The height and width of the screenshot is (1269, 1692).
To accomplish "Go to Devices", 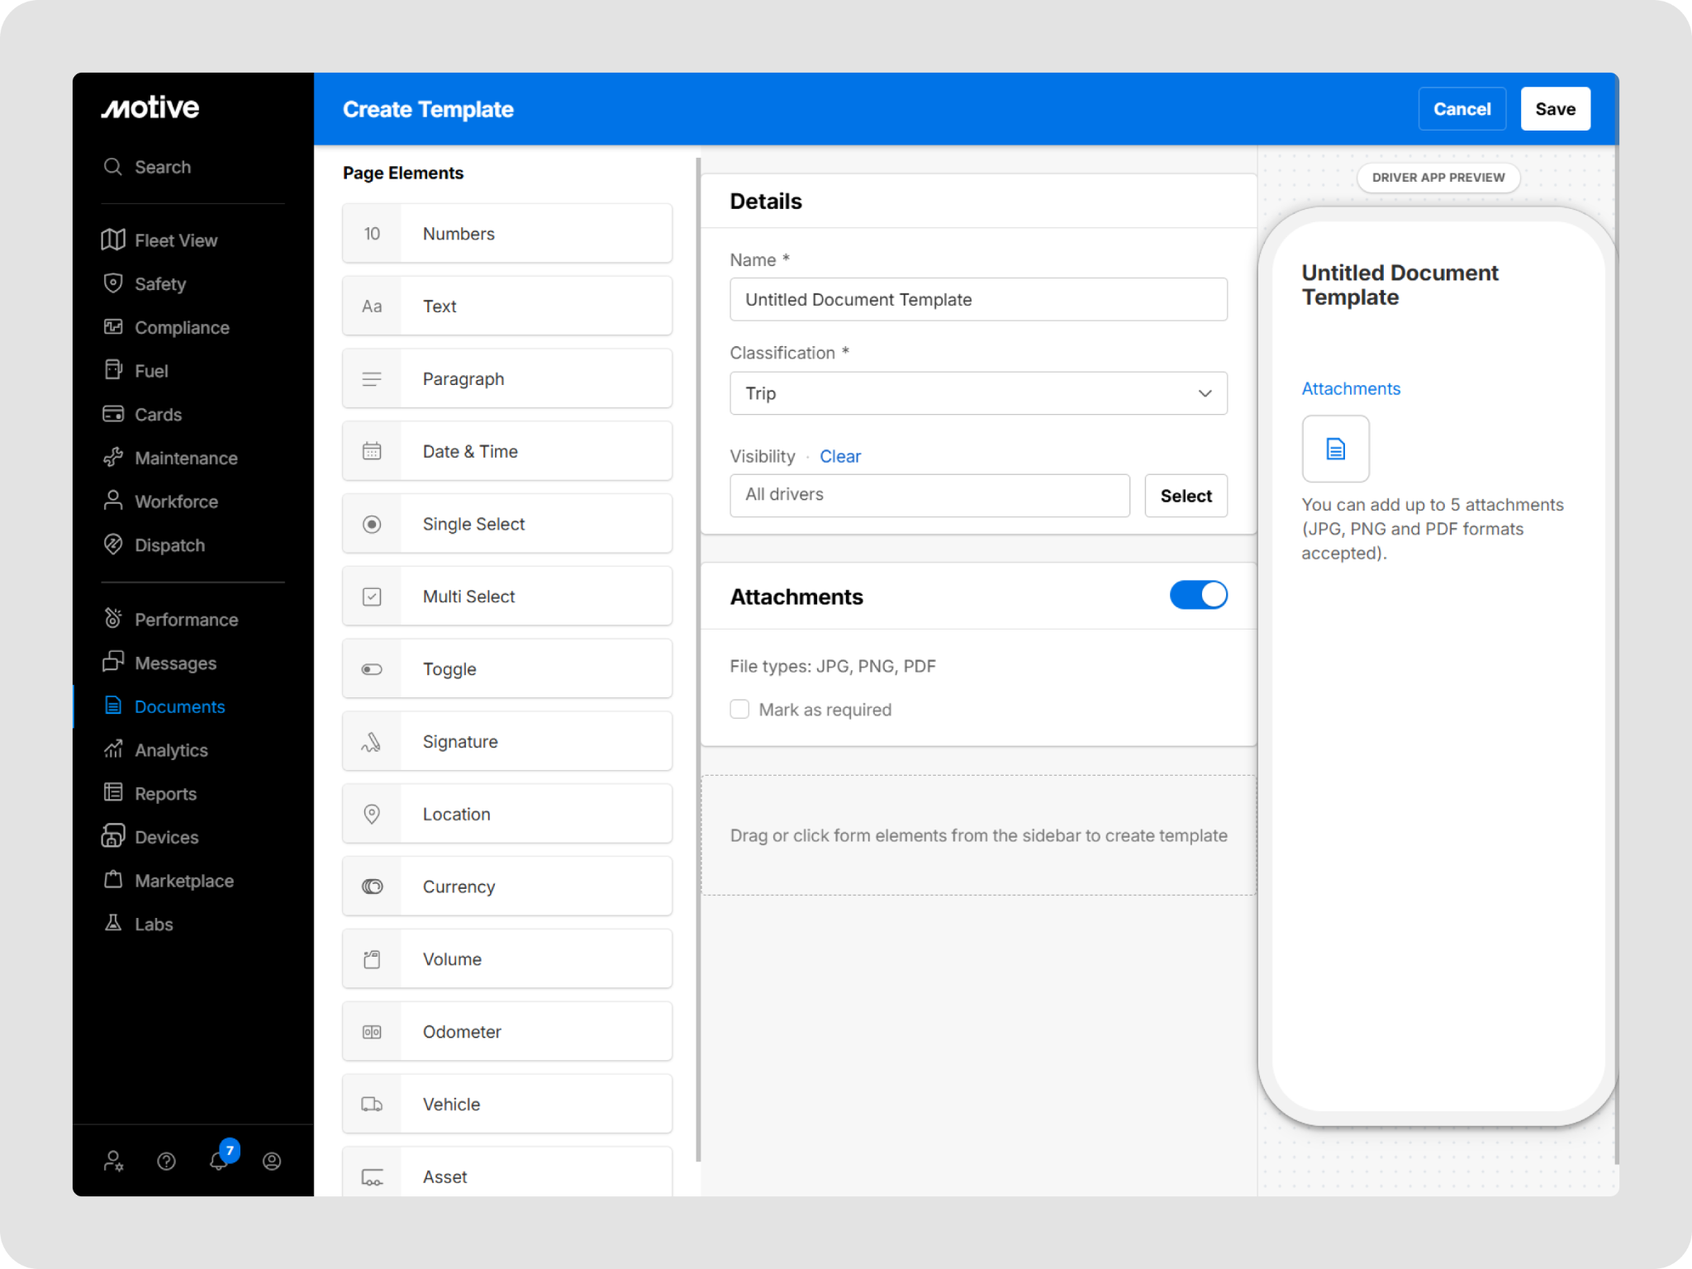I will [166, 837].
